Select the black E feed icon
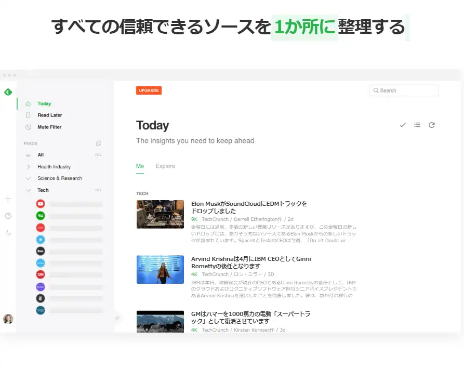This screenshot has width=464, height=368. pyautogui.click(x=41, y=298)
